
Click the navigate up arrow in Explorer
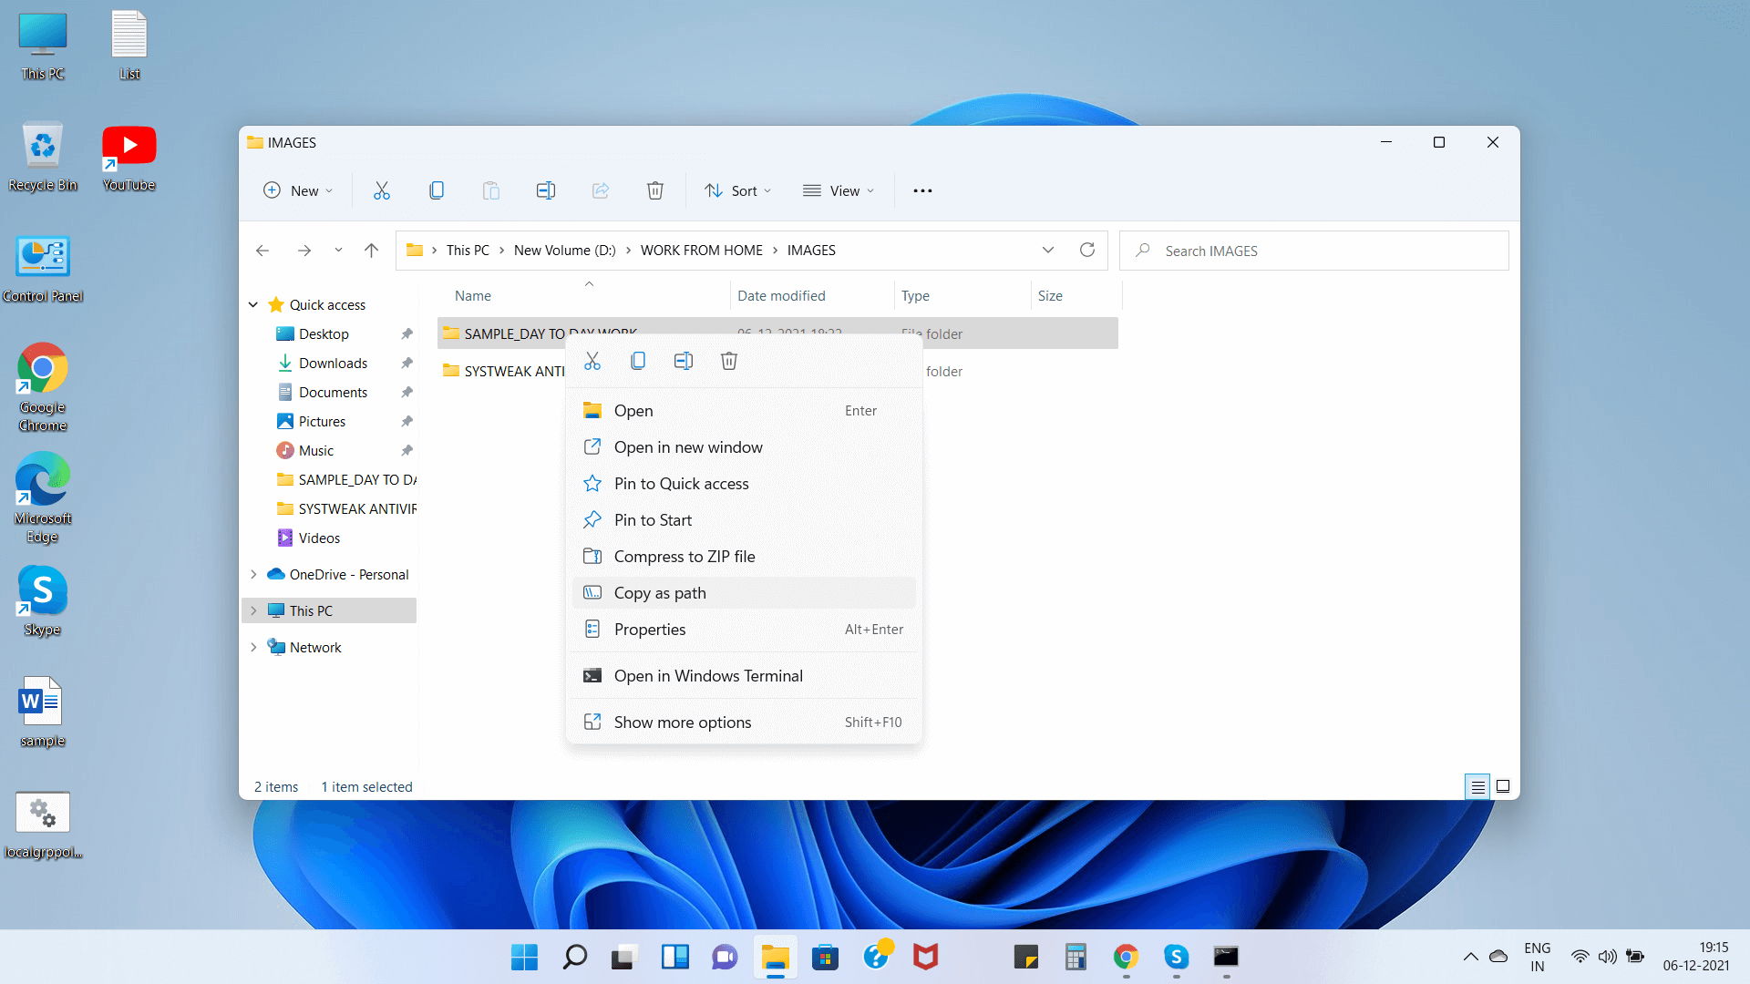tap(371, 250)
